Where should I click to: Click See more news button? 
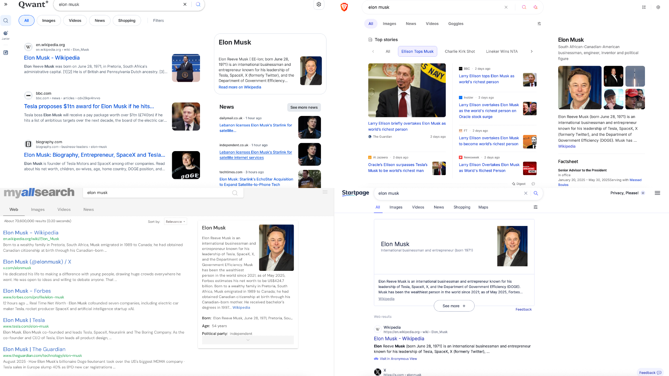304,107
